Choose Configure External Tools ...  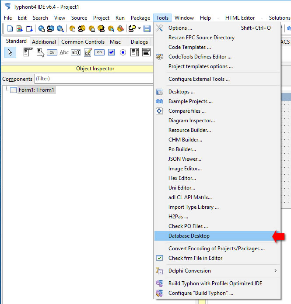point(217,79)
